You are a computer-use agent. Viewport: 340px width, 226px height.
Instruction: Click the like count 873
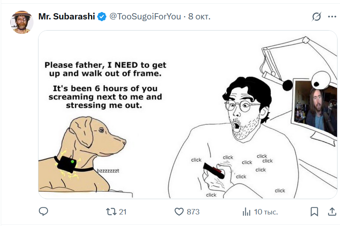pyautogui.click(x=193, y=212)
